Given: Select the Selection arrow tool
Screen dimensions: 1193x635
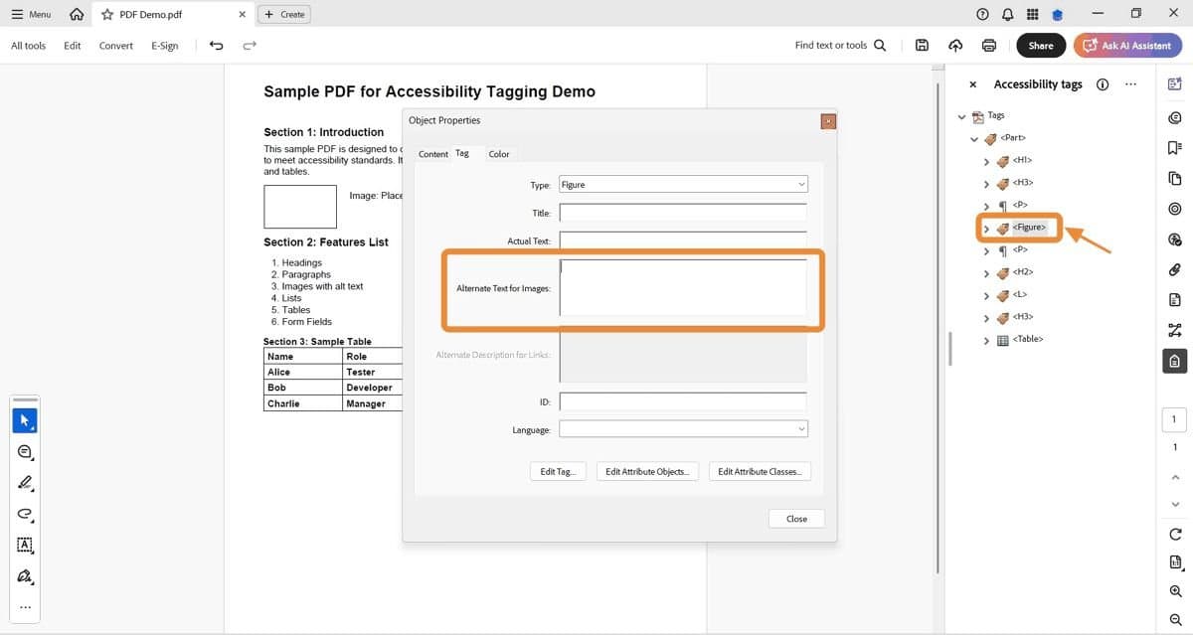Looking at the screenshot, I should point(25,419).
